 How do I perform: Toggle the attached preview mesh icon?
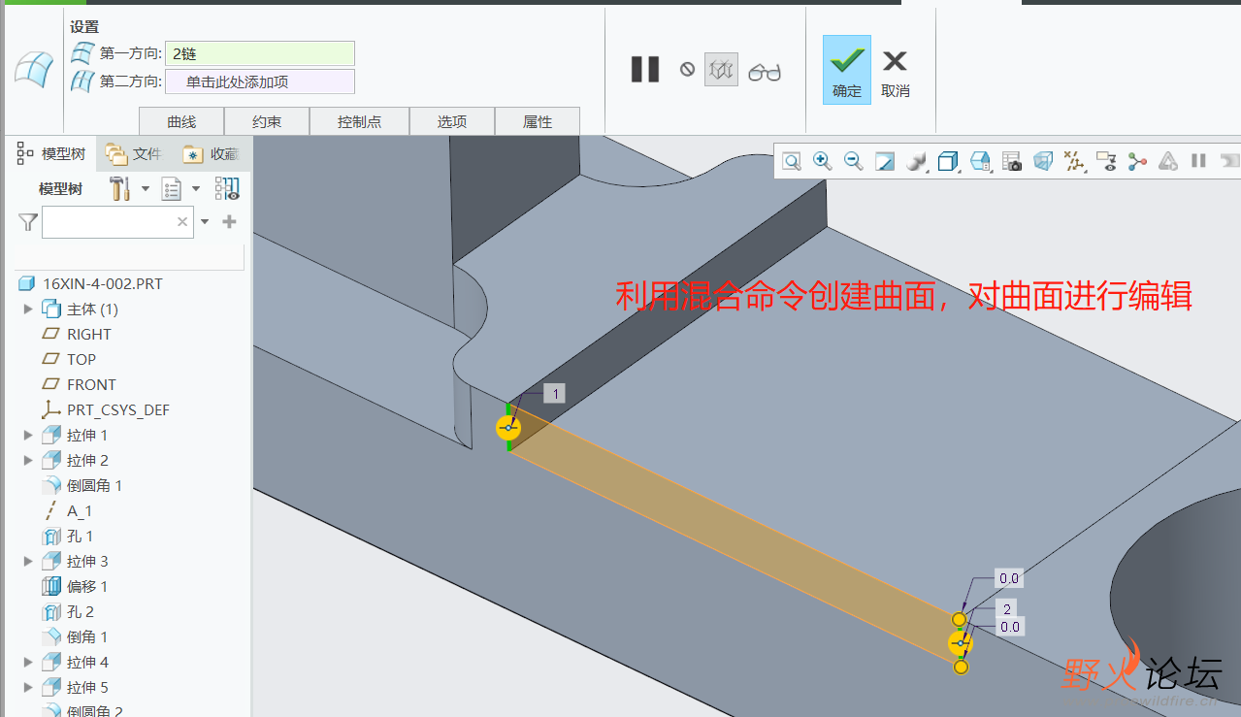click(721, 69)
